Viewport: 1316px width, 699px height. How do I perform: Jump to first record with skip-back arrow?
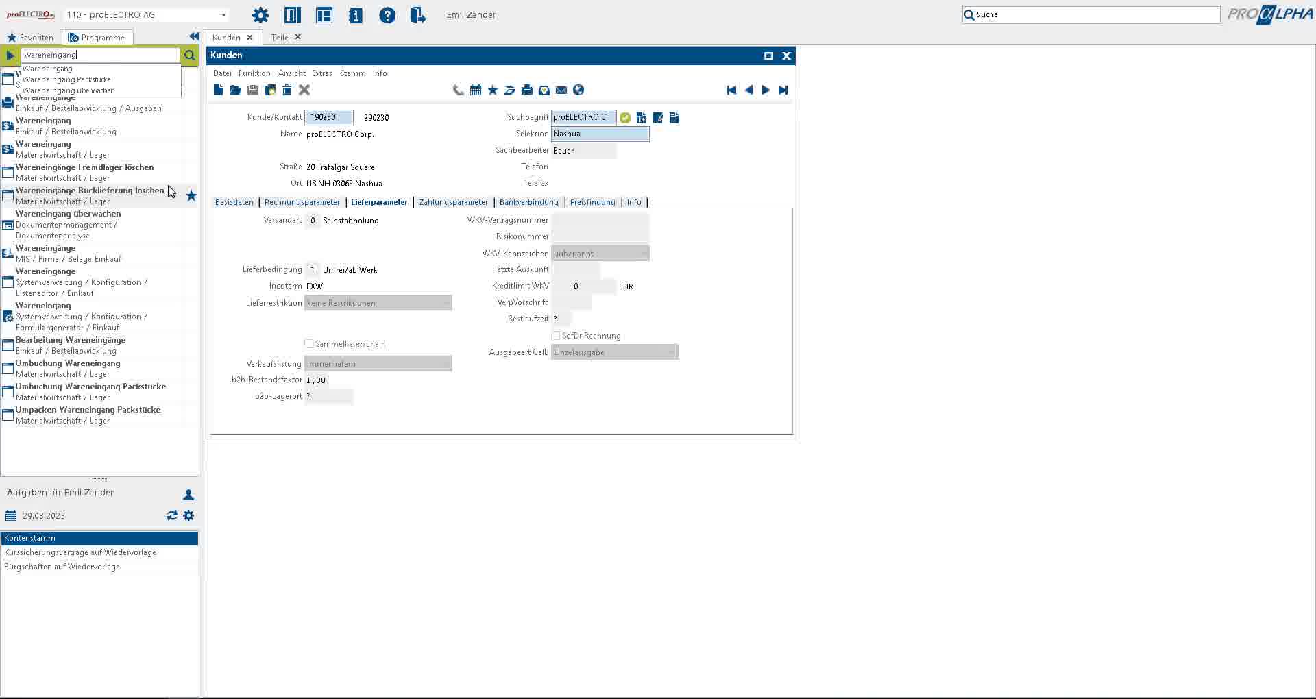coord(731,90)
